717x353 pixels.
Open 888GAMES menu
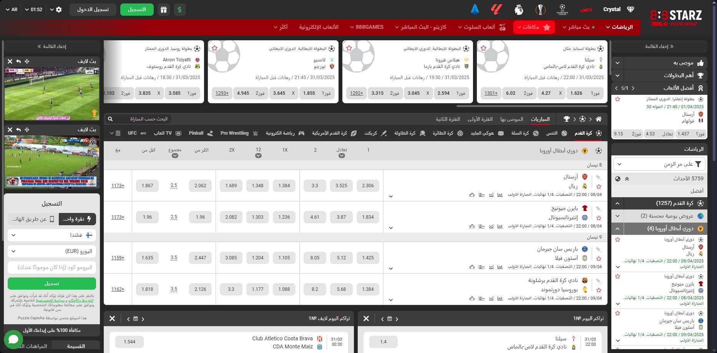367,27
